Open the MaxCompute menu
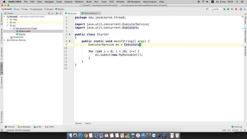 (150, 2)
